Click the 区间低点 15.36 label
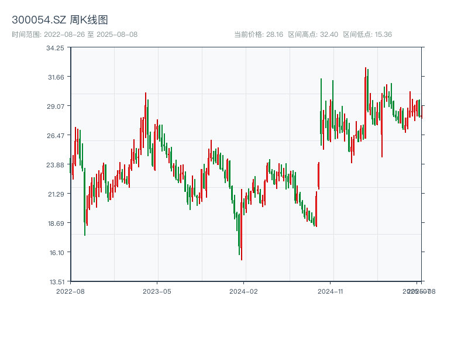 [x=367, y=35]
